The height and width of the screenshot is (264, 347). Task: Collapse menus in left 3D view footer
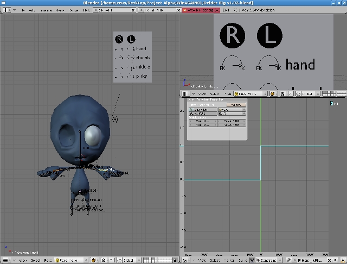(x=15, y=260)
